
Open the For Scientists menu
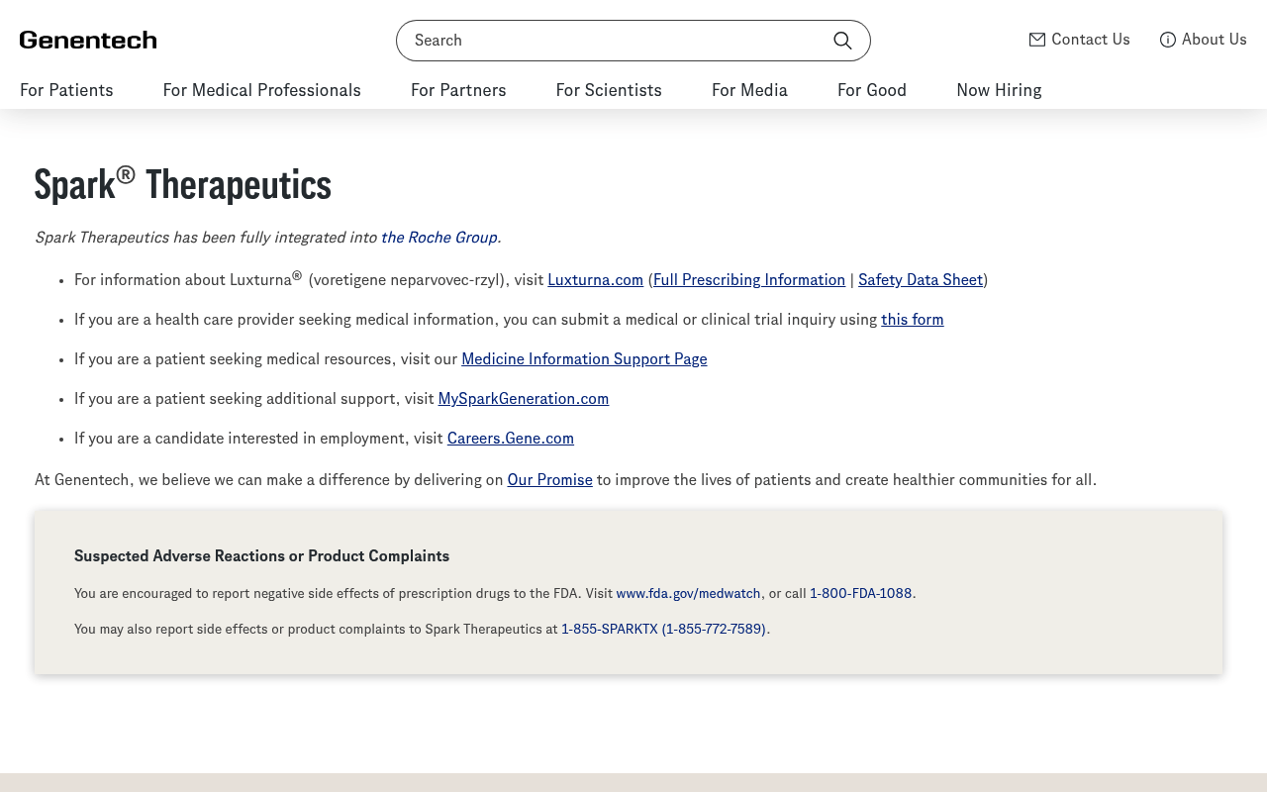coord(609,90)
